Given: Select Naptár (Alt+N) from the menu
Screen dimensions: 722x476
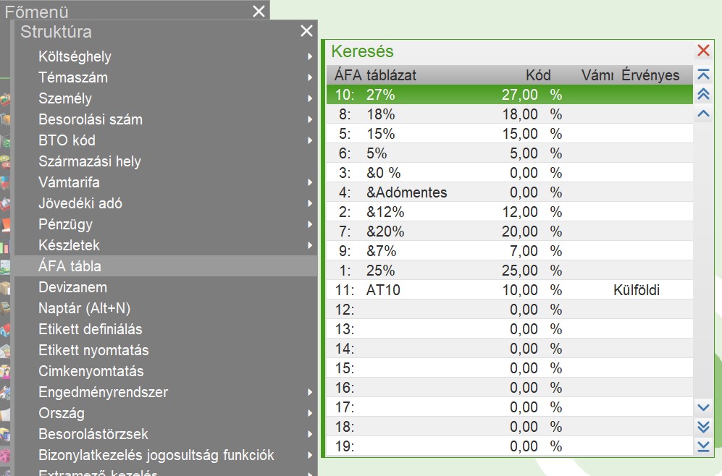Looking at the screenshot, I should click(x=84, y=308).
